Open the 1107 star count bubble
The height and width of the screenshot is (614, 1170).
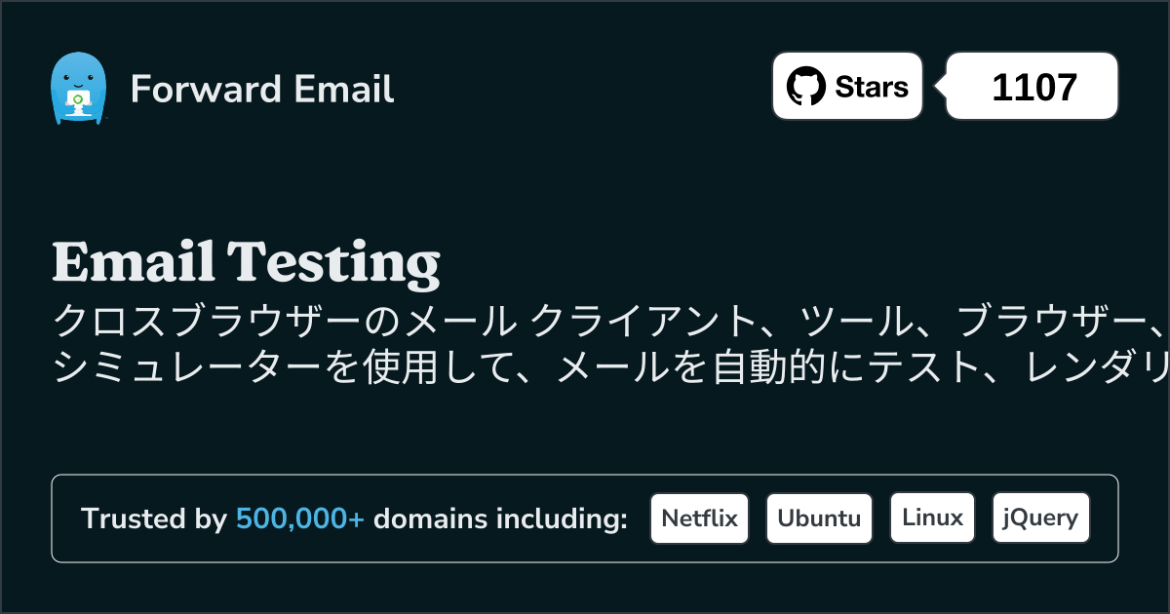pyautogui.click(x=1033, y=87)
